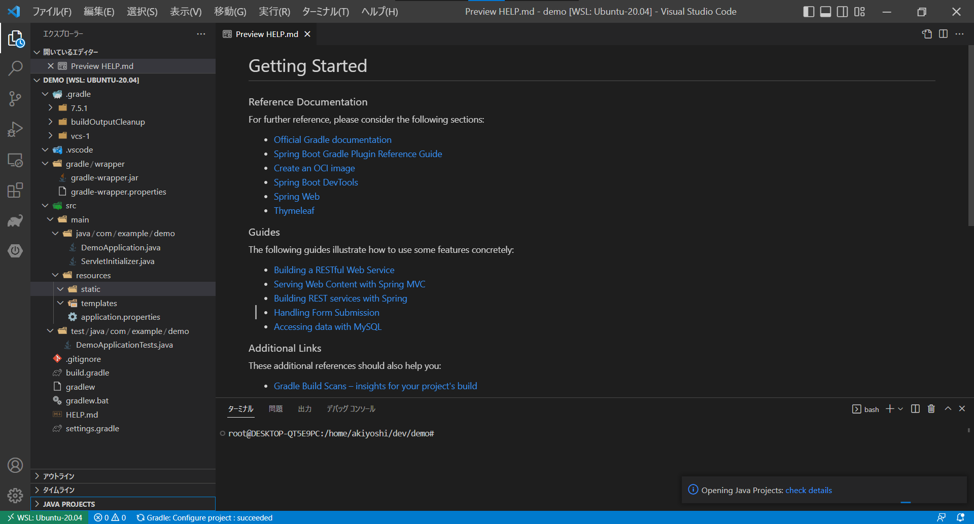Create a new terminal with plus icon

(890, 409)
